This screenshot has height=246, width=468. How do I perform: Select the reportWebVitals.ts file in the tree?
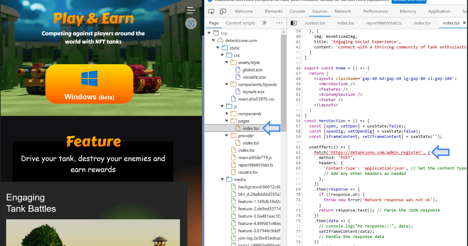255,165
